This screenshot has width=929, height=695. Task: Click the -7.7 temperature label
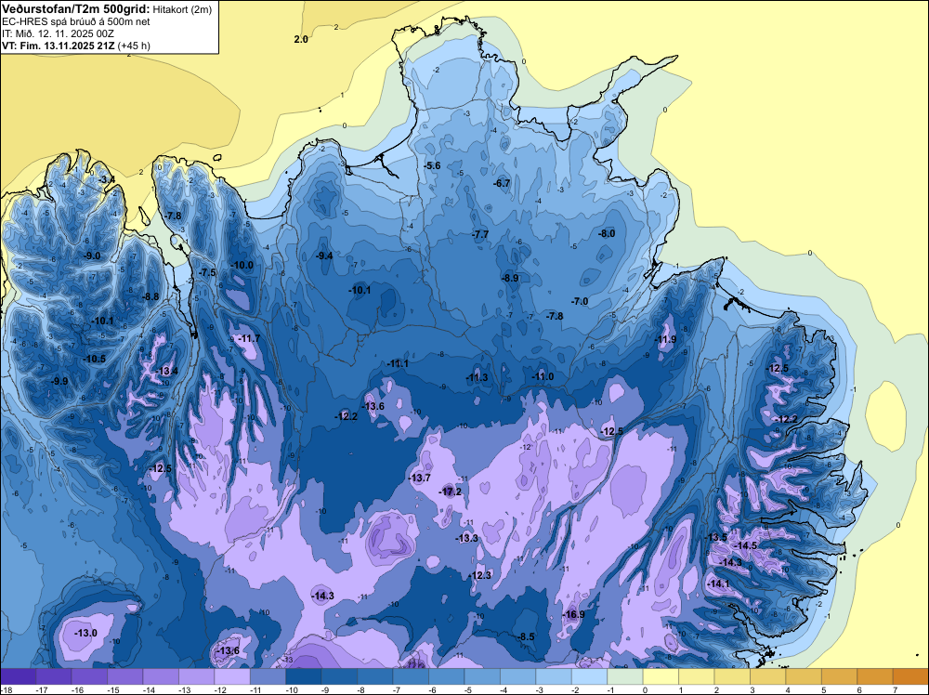(480, 235)
